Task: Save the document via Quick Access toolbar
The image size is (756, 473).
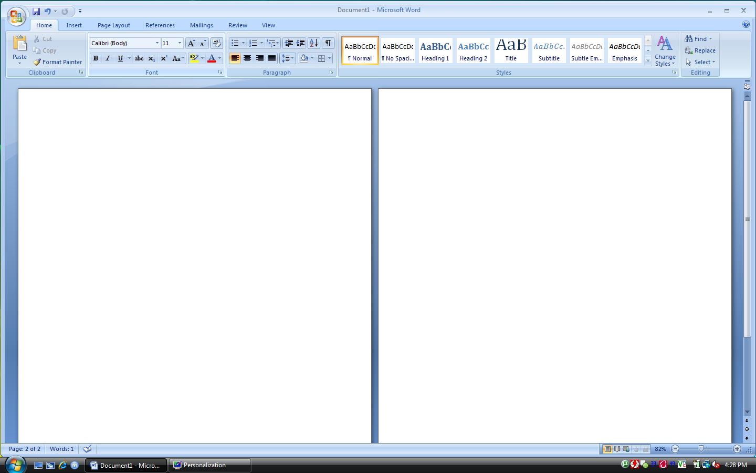Action: point(36,11)
